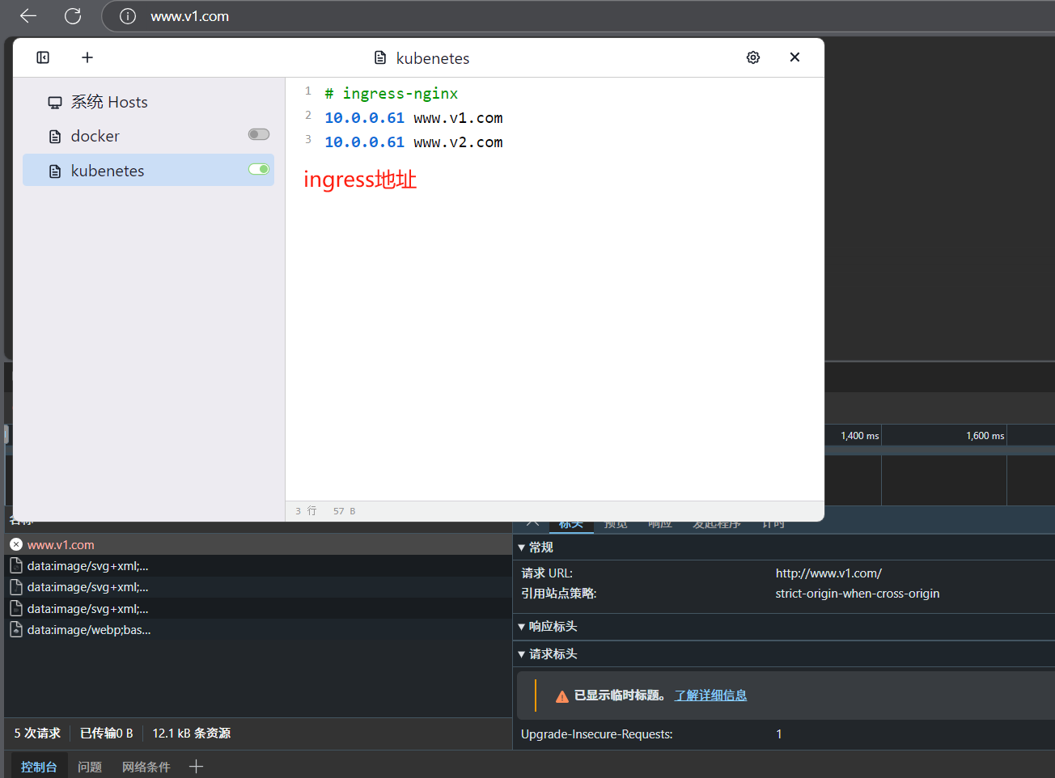
Task: Select the data:image/webp;bas... request
Action: pos(257,630)
